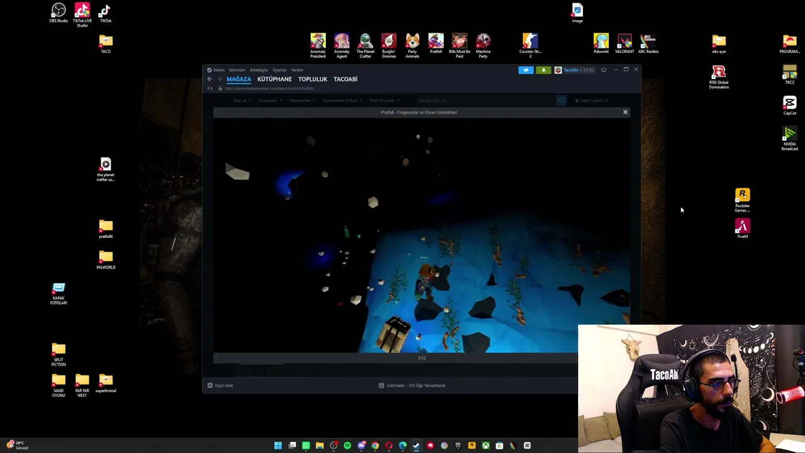The height and width of the screenshot is (453, 805).
Task: Select the Anomaly President desktop shortcut
Action: coord(318,46)
